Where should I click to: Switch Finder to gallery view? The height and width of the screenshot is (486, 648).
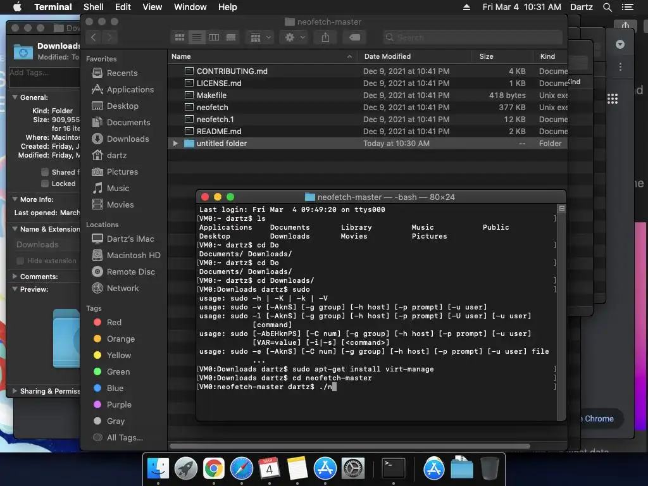tap(231, 37)
